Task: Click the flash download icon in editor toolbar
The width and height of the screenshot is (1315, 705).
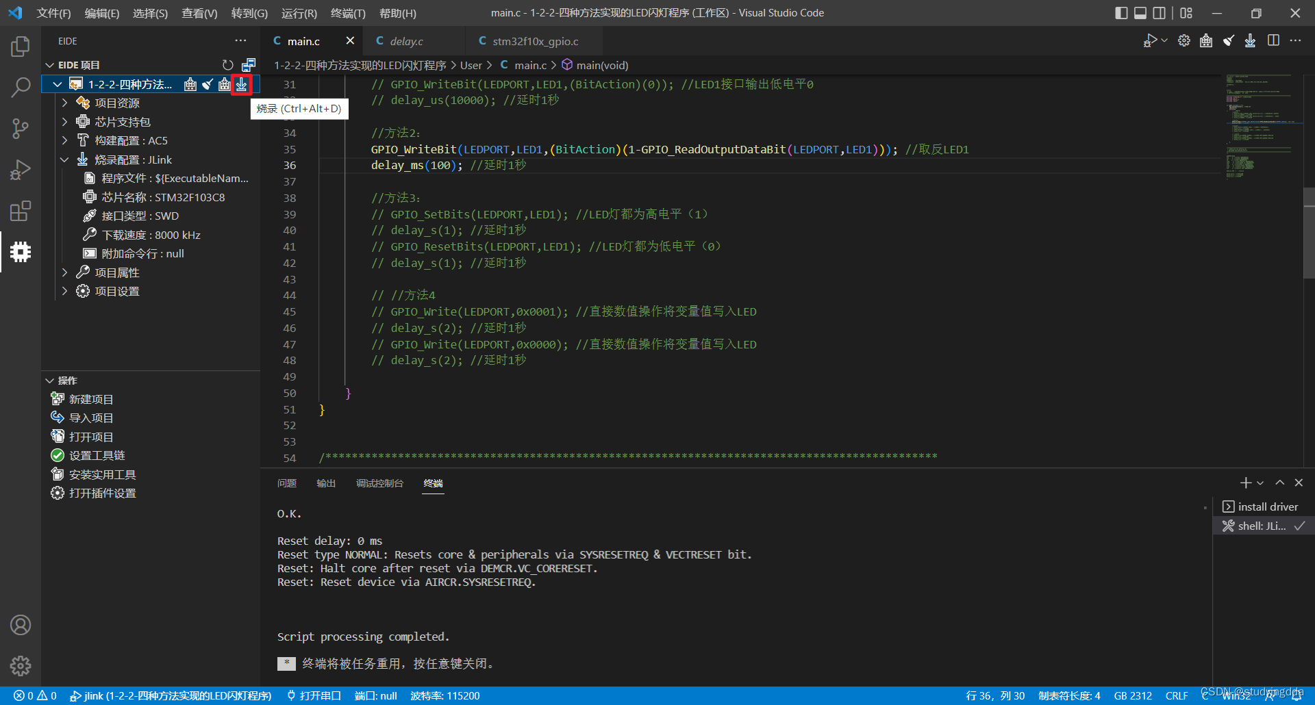Action: [x=1251, y=41]
